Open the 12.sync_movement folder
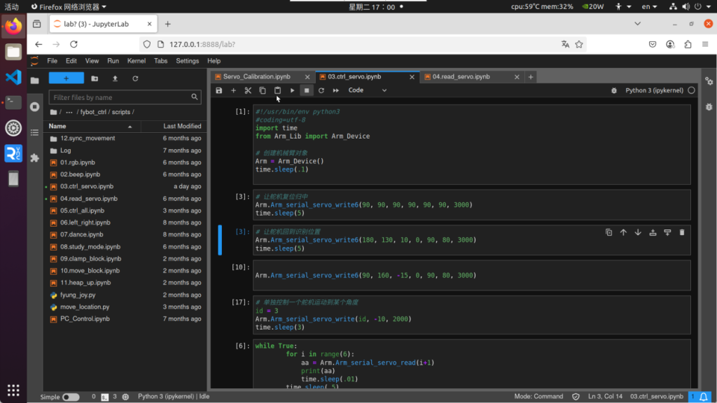 pyautogui.click(x=88, y=139)
